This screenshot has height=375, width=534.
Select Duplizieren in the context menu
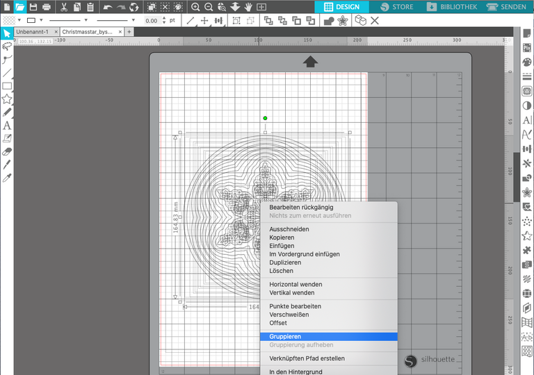pyautogui.click(x=285, y=262)
